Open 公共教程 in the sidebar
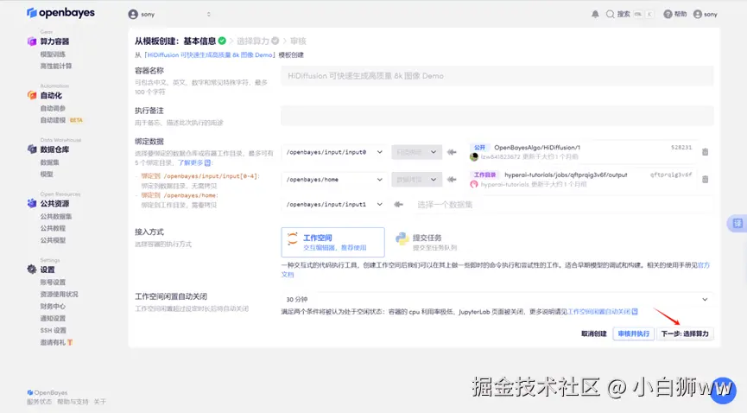747x413 pixels. click(x=53, y=228)
